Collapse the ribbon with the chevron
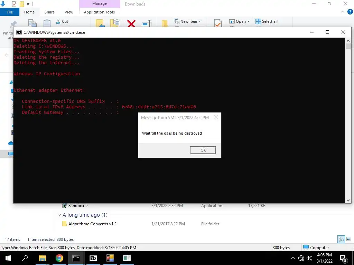This screenshot has width=354, height=265. (343, 12)
